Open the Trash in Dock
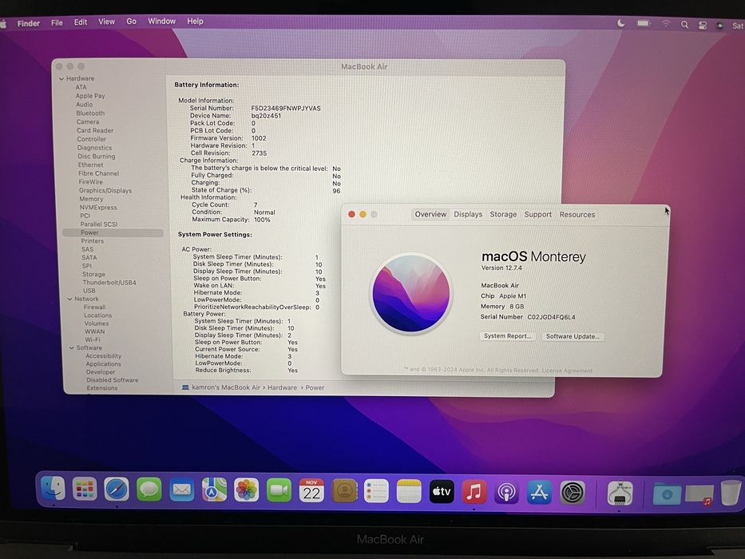745x559 pixels. (731, 493)
